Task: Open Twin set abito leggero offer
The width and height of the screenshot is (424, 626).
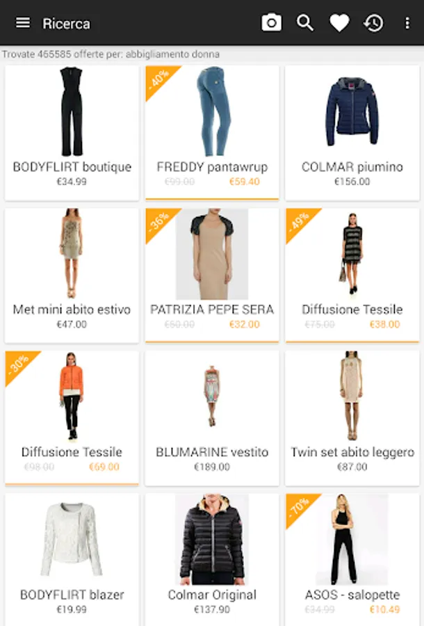Action: (352, 418)
